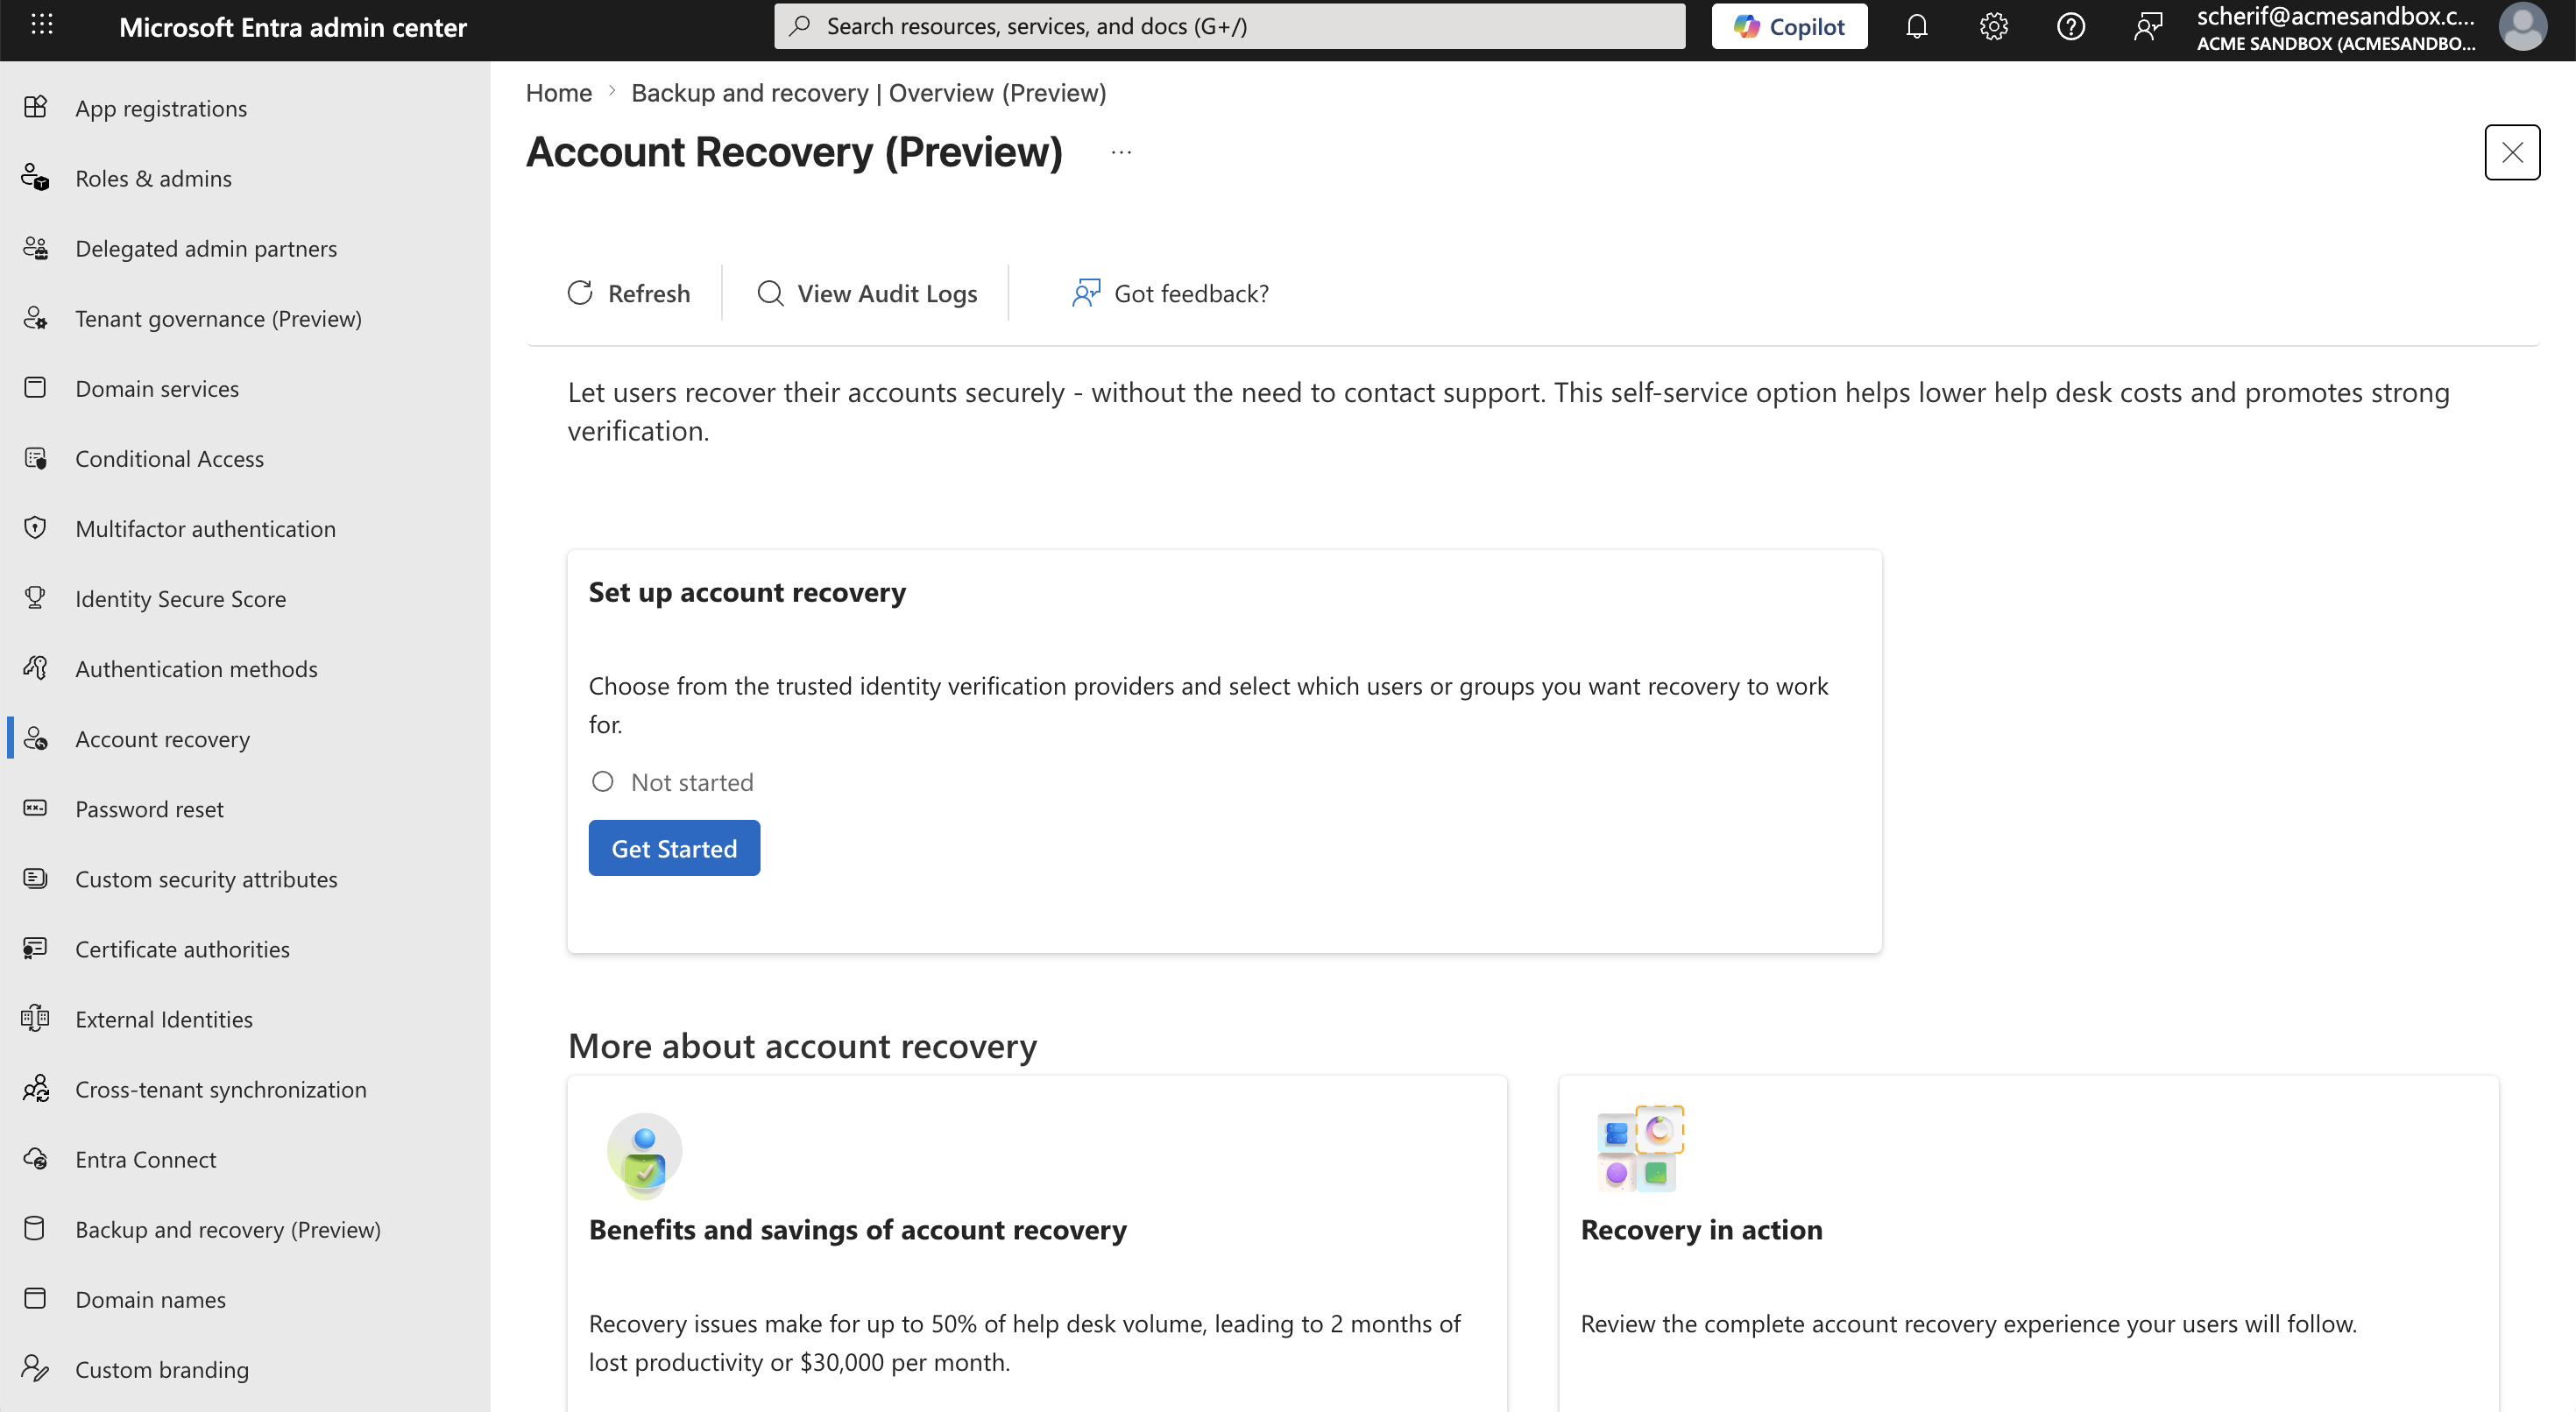Click the notifications bell icon

pyautogui.click(x=1916, y=26)
